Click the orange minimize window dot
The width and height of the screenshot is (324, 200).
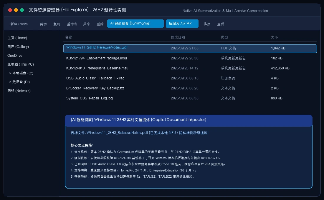(x=16, y=10)
